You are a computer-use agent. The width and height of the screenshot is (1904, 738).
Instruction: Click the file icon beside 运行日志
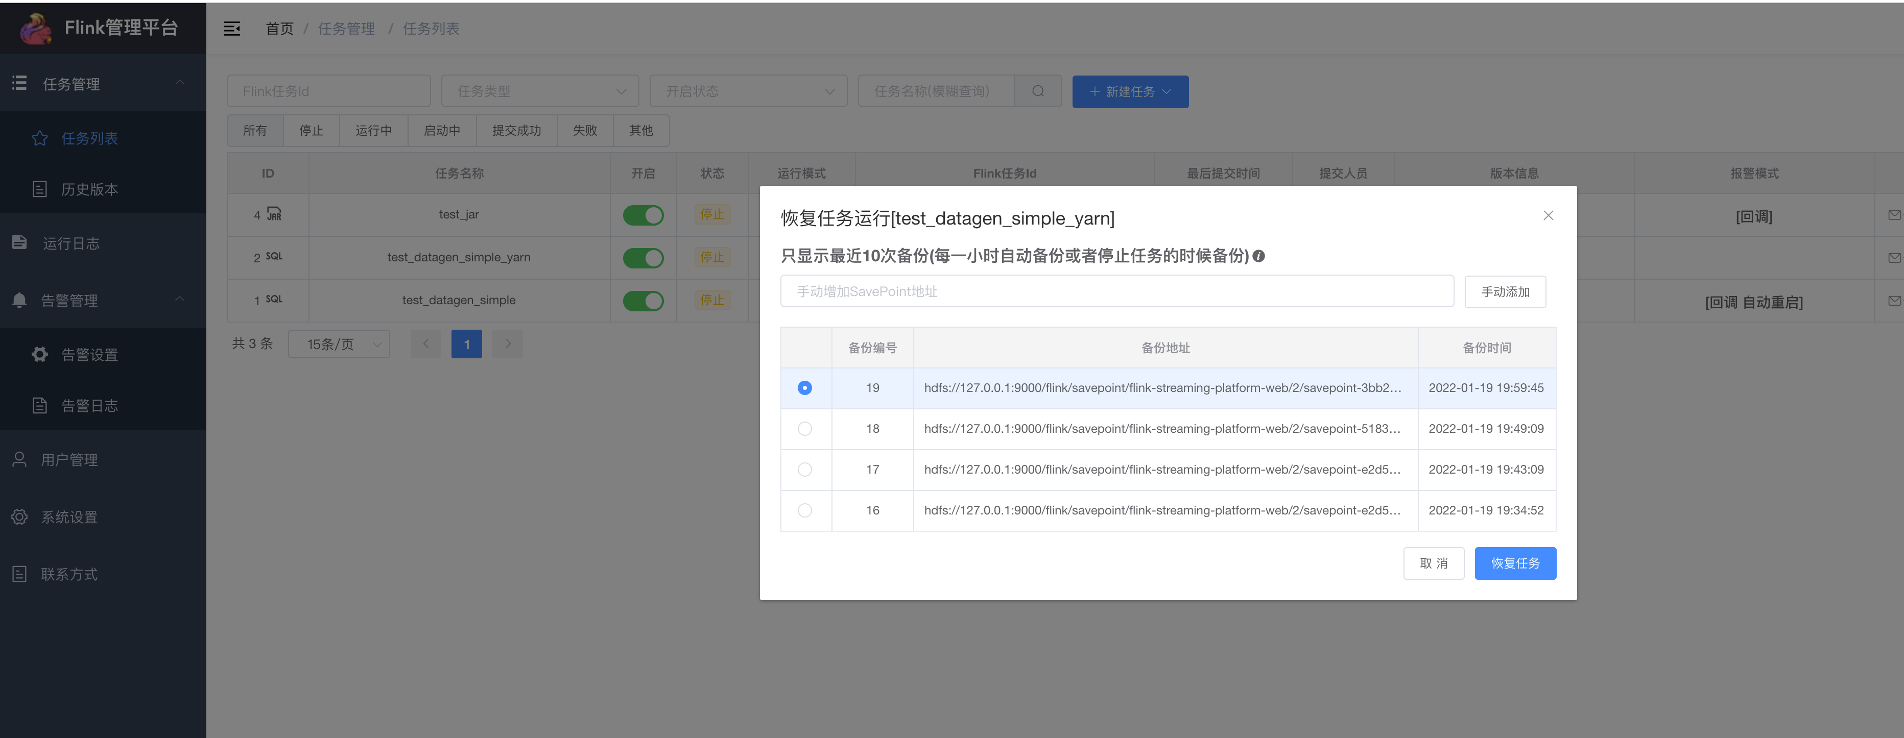click(20, 242)
